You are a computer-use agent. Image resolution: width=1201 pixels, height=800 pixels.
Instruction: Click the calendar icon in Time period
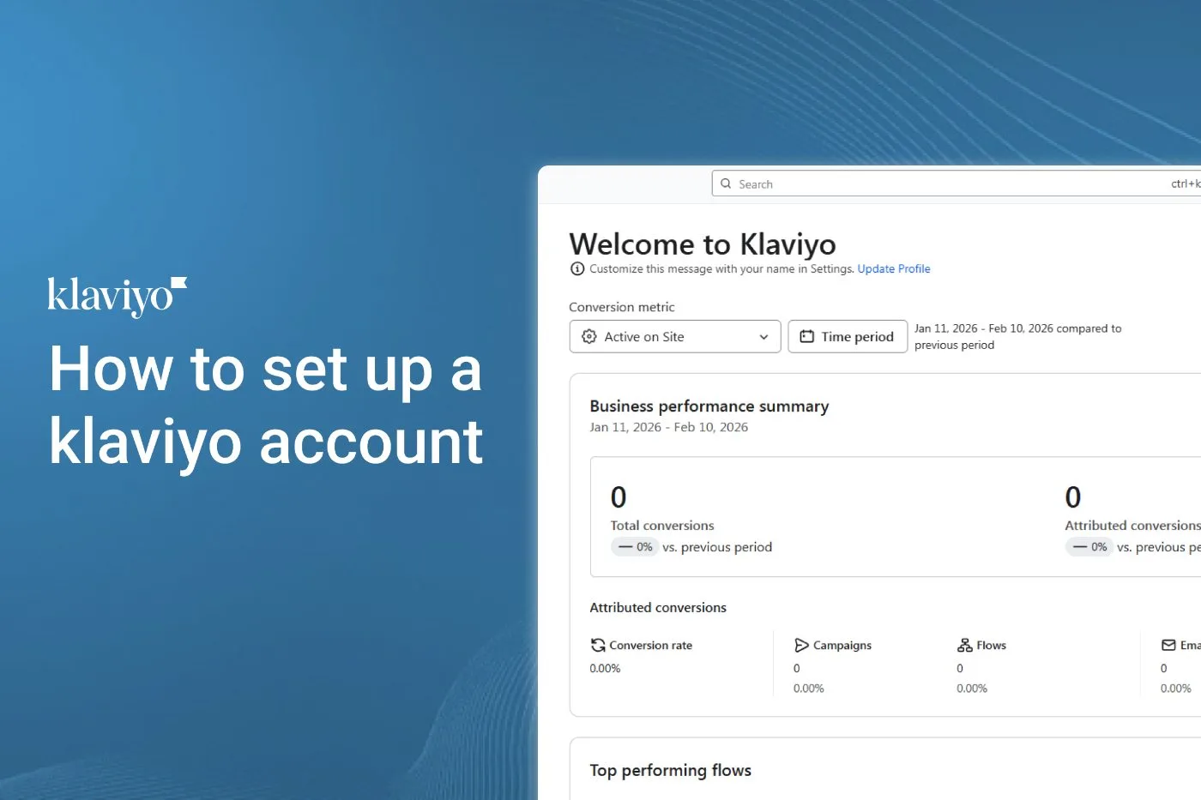[807, 337]
